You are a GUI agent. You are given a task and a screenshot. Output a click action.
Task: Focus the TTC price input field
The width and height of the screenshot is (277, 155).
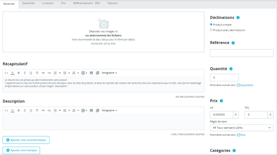pyautogui.click(x=256, y=115)
